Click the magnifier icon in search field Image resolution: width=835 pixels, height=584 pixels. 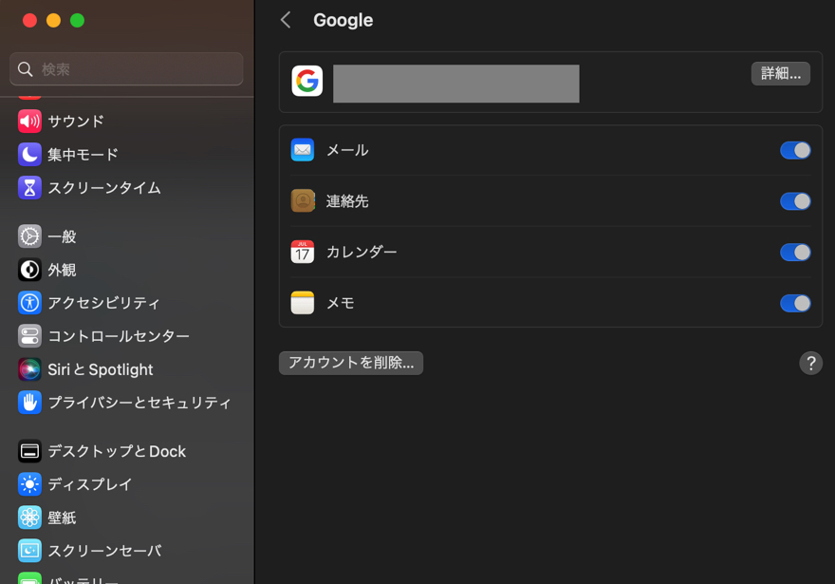click(25, 69)
